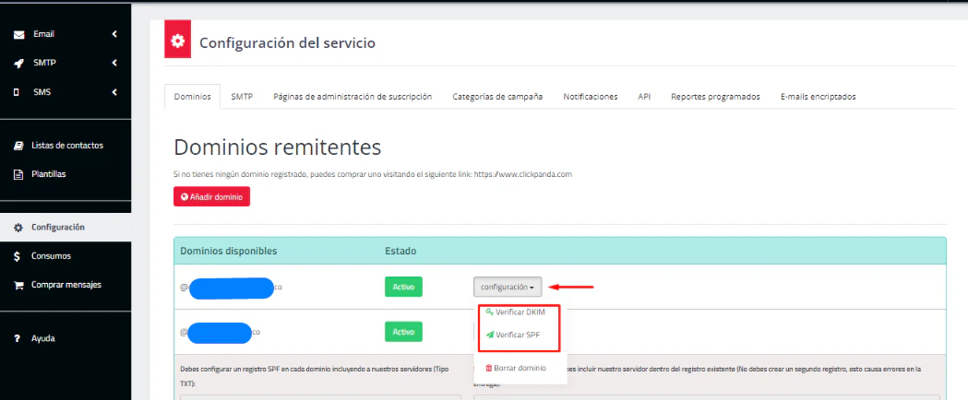This screenshot has width=968, height=400.
Task: Open the Notificaciones tab
Action: (x=591, y=97)
